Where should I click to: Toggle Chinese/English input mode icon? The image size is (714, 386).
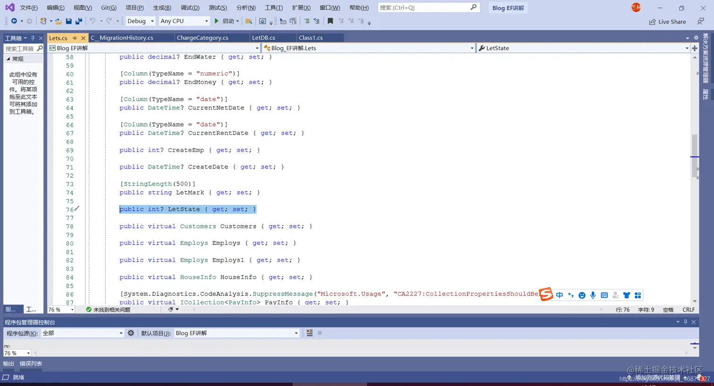pos(560,295)
